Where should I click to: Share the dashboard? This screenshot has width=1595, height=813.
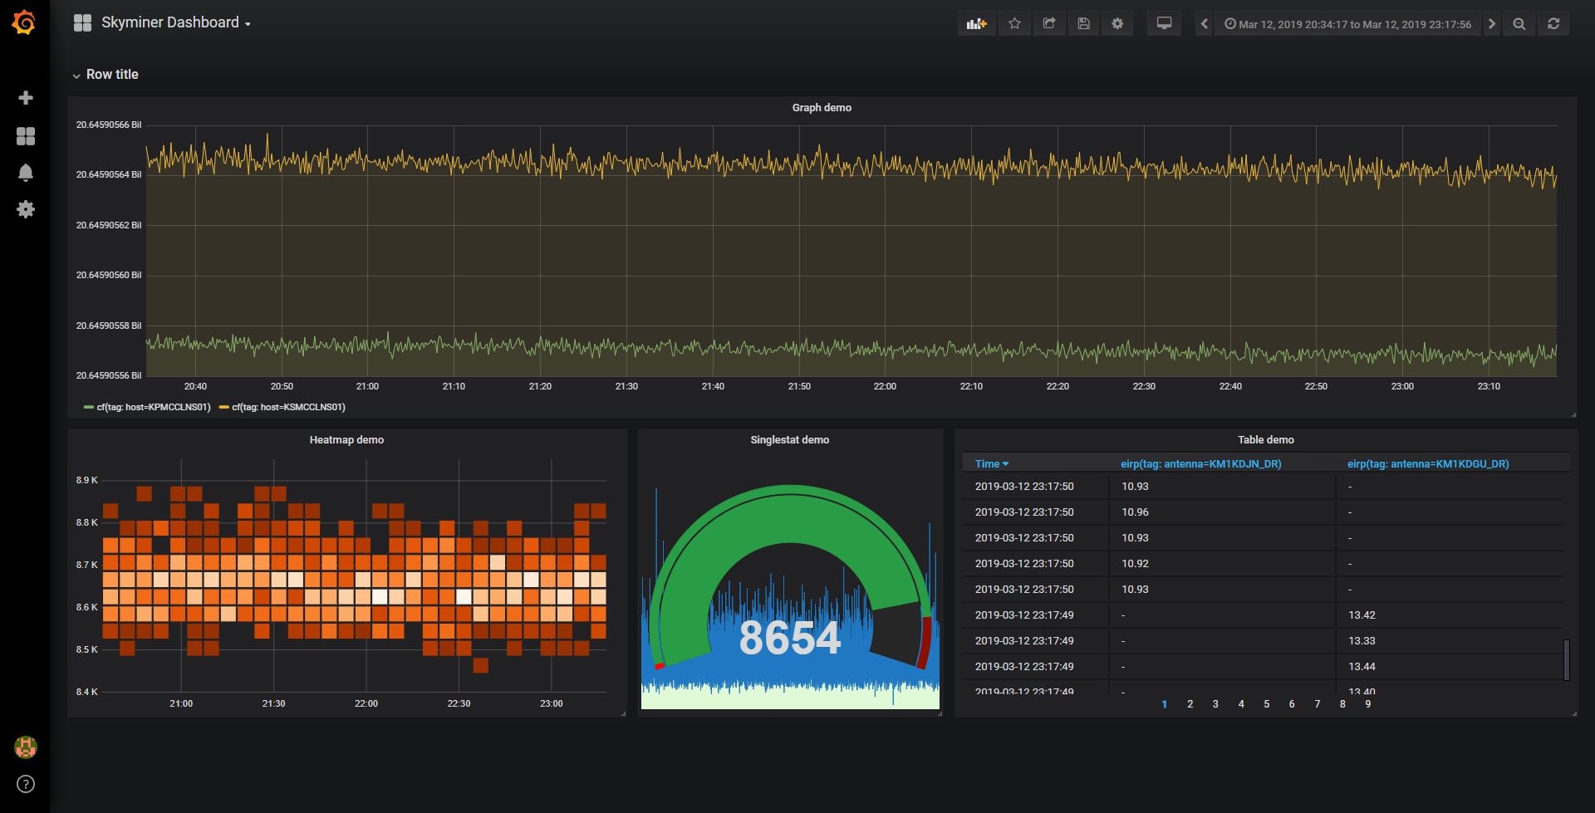click(1049, 24)
